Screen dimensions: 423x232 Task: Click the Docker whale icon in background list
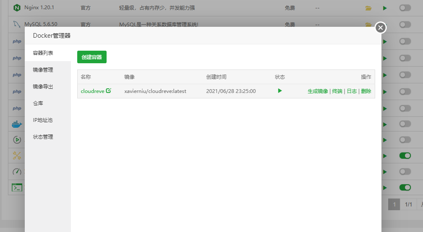coord(17,124)
